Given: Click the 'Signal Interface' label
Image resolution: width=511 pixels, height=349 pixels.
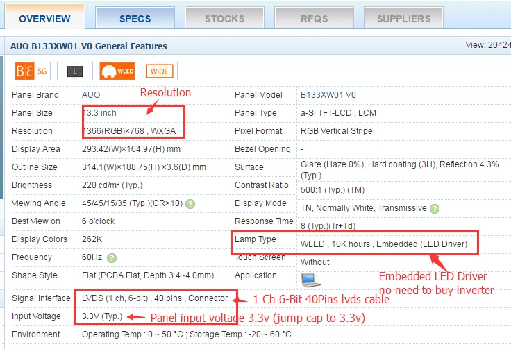Looking at the screenshot, I should coord(41,298).
